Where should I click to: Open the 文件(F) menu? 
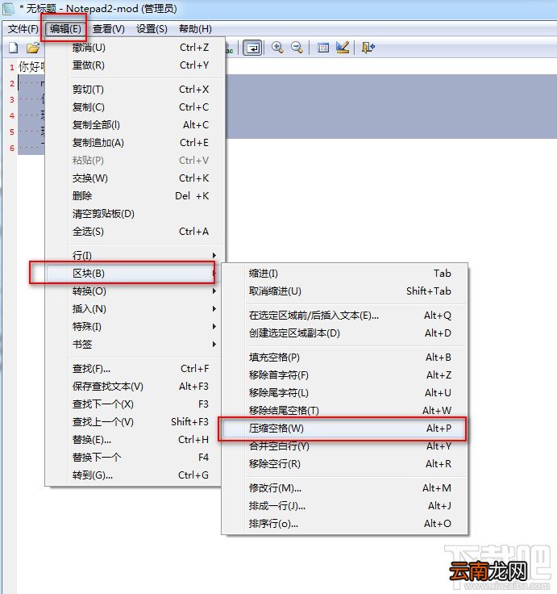[23, 29]
